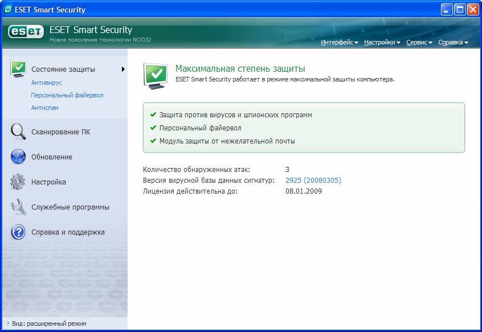Open the Антиспам sidebar link
This screenshot has height=332, width=482.
(x=44, y=108)
